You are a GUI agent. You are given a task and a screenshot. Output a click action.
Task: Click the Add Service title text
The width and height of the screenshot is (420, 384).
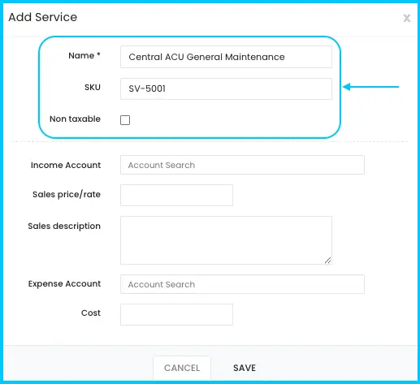pyautogui.click(x=43, y=17)
